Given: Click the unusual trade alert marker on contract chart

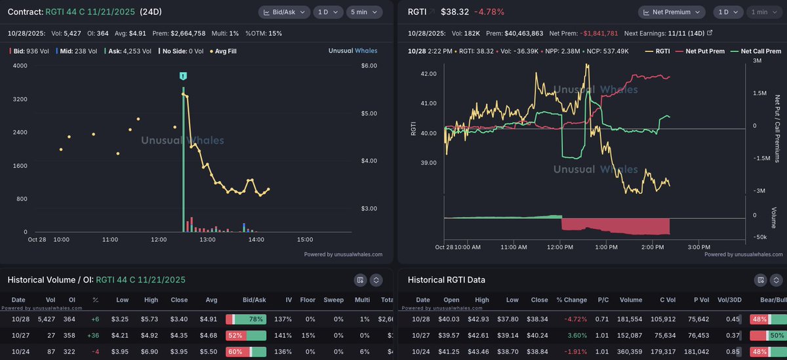Looking at the screenshot, I should (x=184, y=77).
